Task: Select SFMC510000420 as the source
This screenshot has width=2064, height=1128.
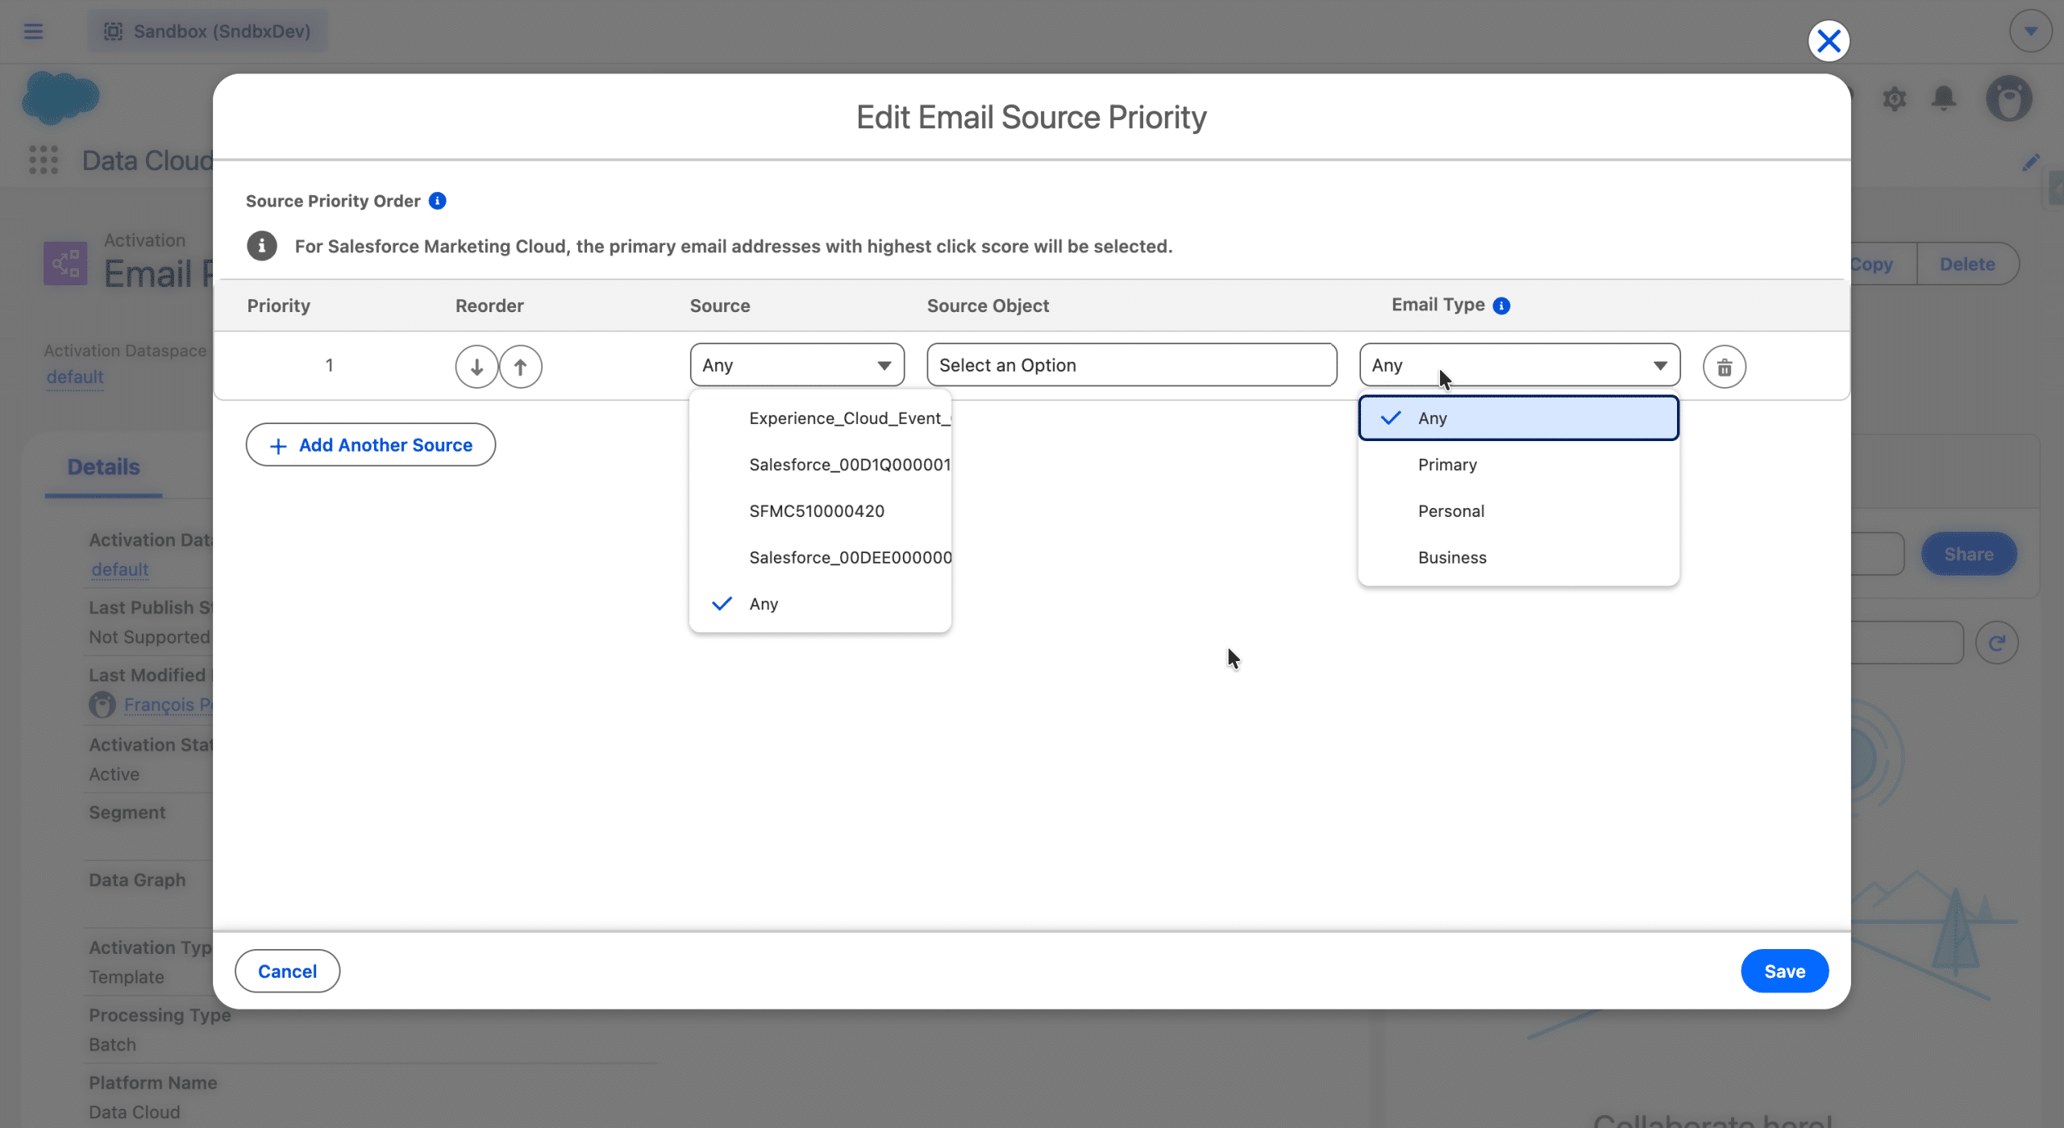Action: coord(816,511)
